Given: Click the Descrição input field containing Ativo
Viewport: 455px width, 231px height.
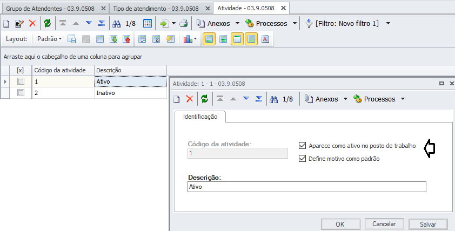Looking at the screenshot, I should [x=307, y=187].
